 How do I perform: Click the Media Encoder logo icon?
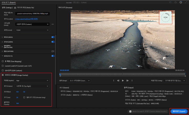[x=130, y=111]
